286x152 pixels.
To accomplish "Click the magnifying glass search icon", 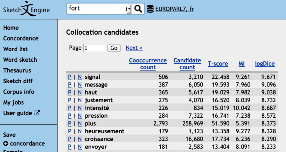I will coord(138,9).
